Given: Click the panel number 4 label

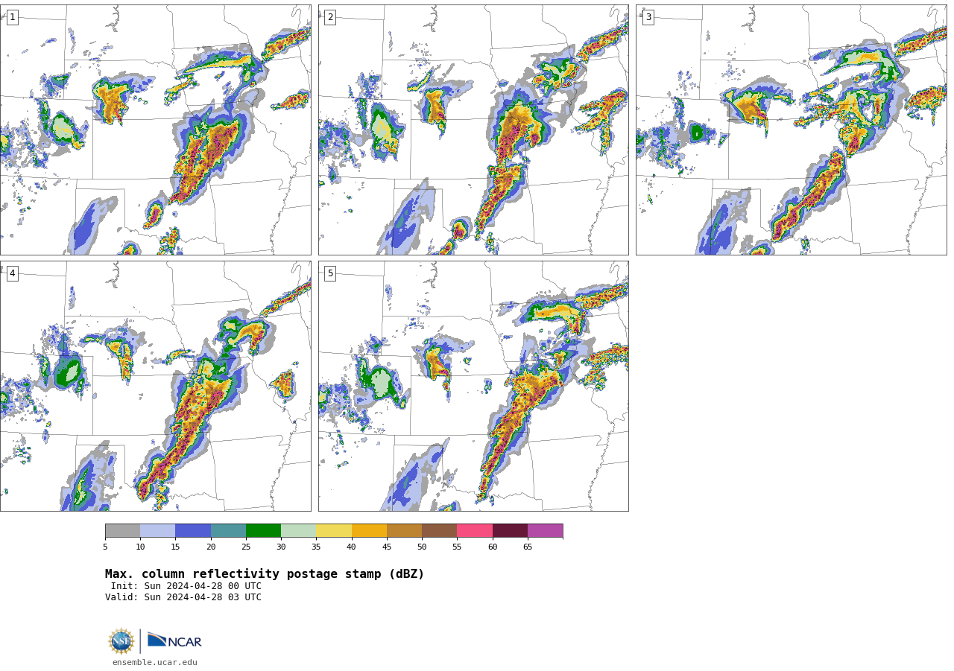Looking at the screenshot, I should [x=12, y=273].
